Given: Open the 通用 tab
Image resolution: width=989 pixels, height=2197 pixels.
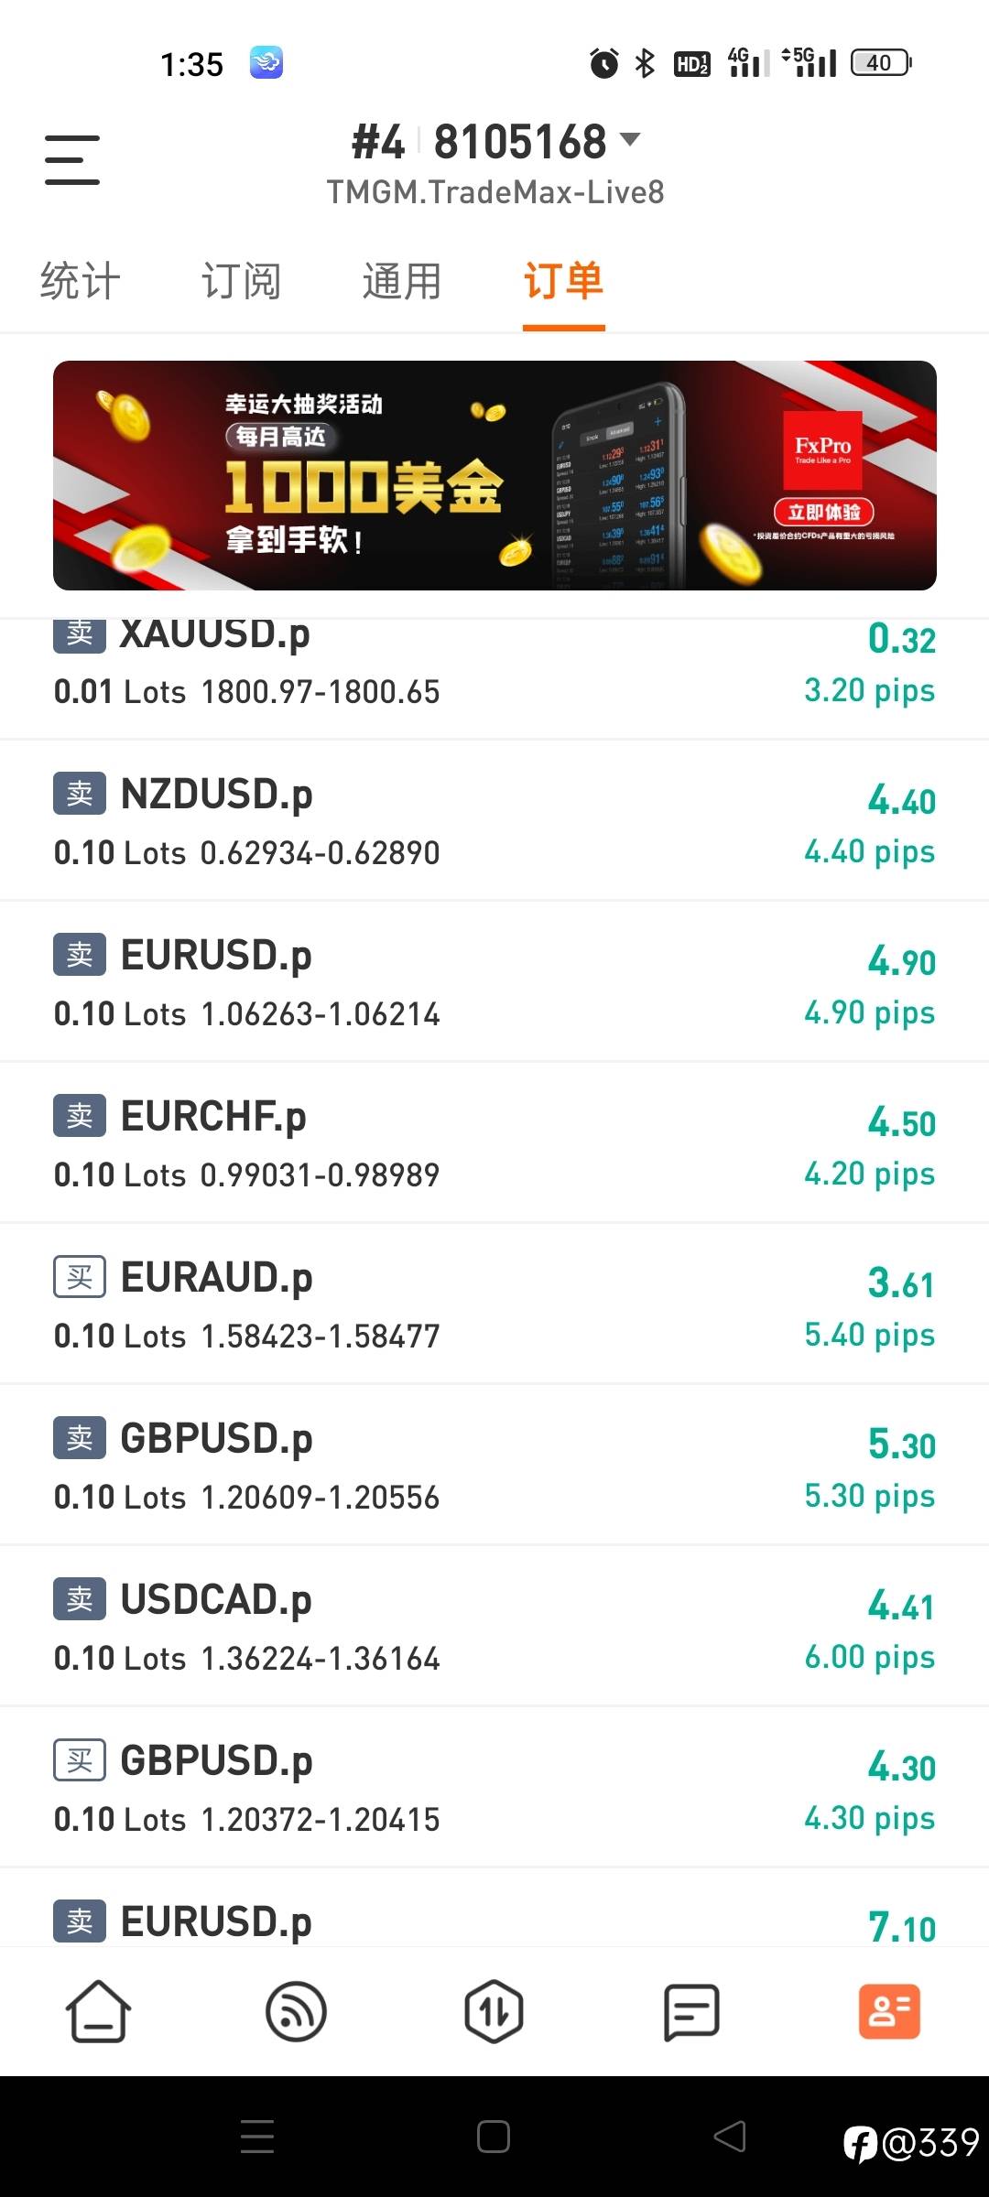Looking at the screenshot, I should point(402,281).
